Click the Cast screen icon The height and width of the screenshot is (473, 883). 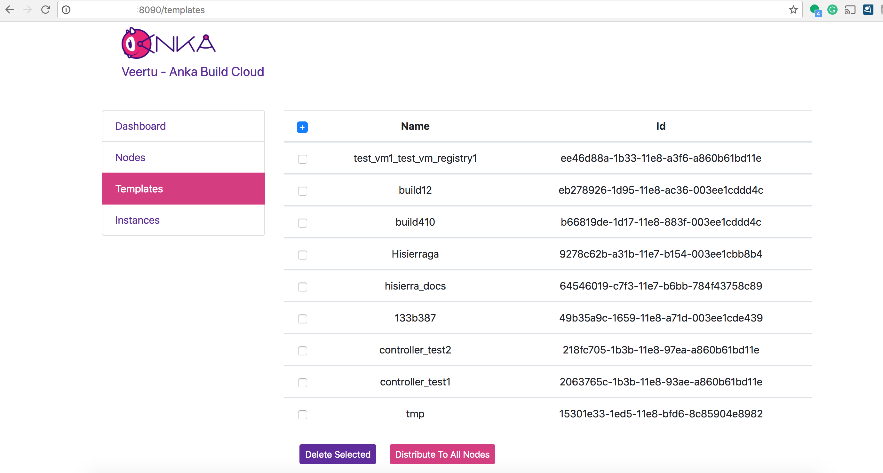850,10
